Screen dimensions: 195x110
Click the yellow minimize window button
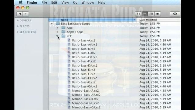(x=23, y=8)
